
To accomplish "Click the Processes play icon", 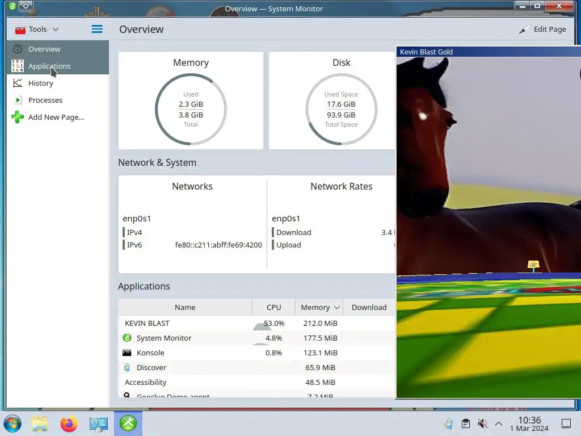I will (x=18, y=100).
